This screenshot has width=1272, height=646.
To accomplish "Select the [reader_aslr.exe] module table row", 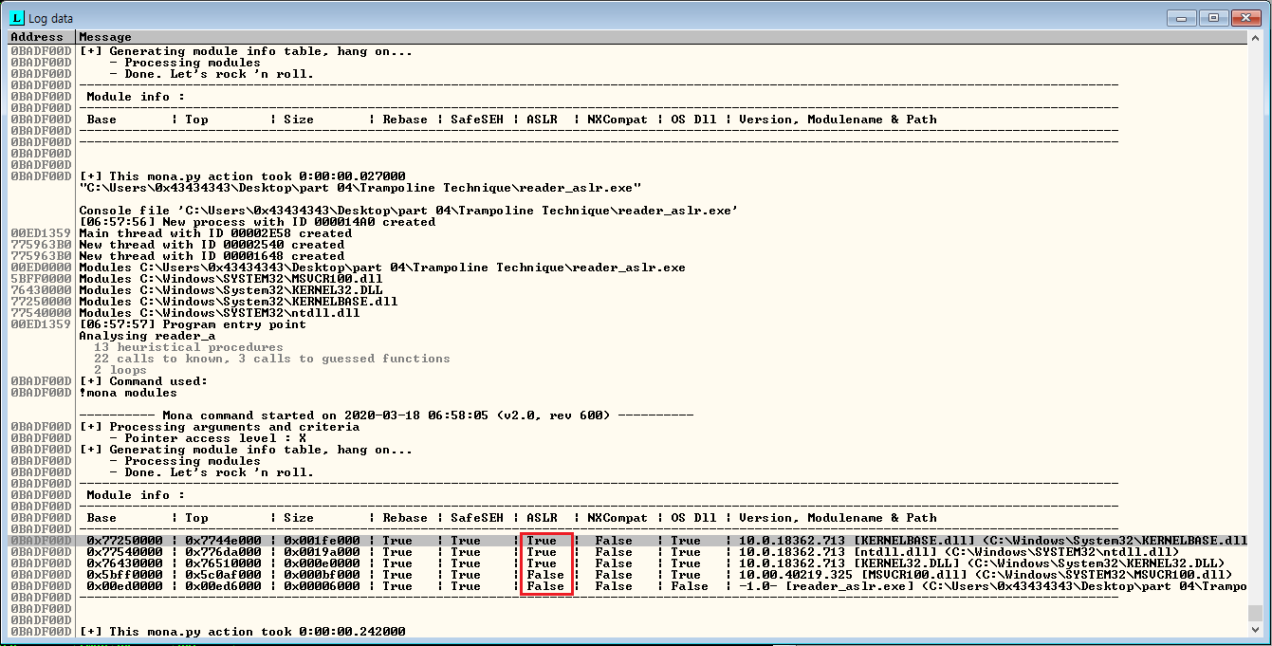I will 661,586.
